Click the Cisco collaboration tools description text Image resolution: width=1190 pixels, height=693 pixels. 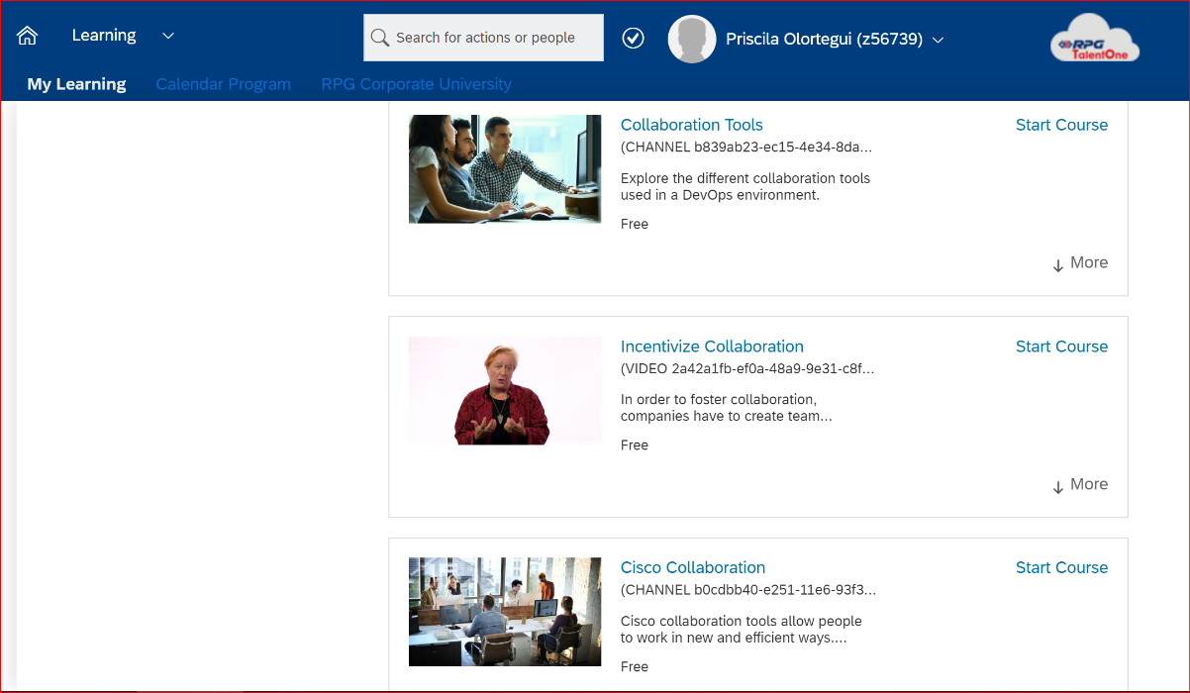tap(742, 630)
